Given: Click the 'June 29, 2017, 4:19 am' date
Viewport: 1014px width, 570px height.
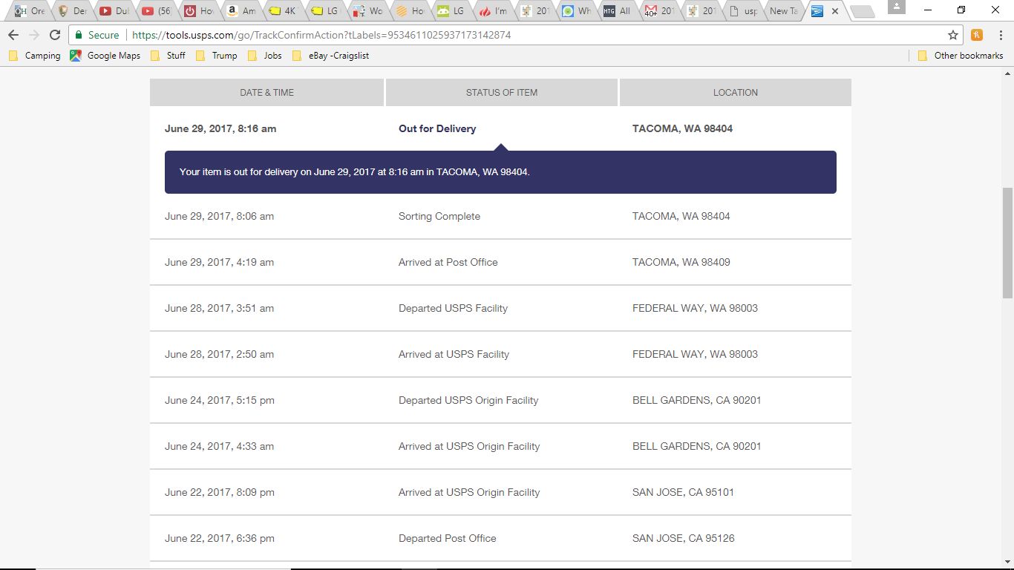Looking at the screenshot, I should (x=219, y=262).
